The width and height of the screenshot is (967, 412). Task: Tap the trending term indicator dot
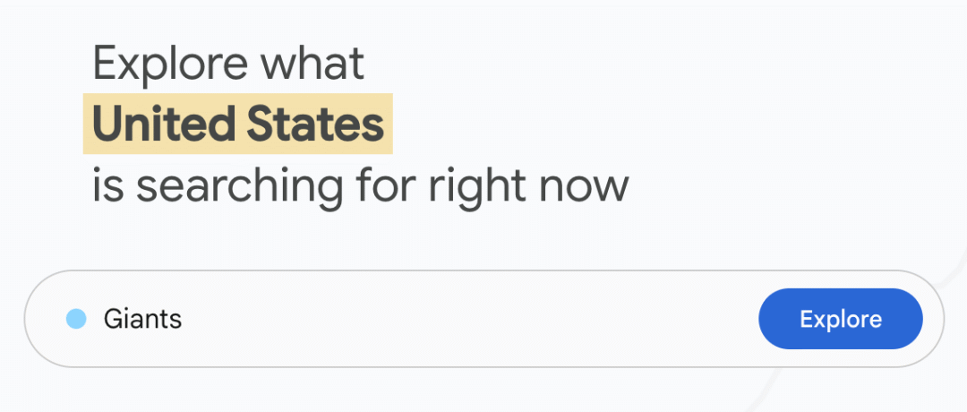point(76,319)
